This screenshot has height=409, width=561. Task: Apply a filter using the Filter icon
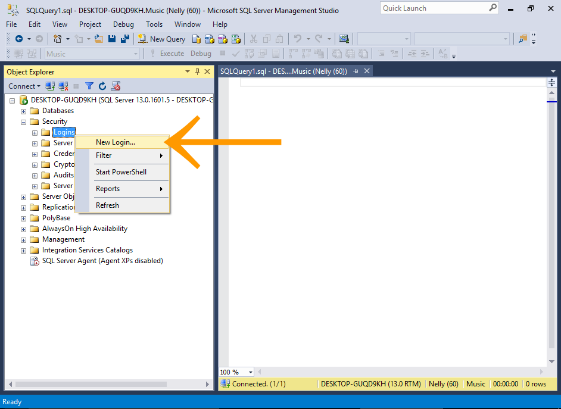(89, 86)
